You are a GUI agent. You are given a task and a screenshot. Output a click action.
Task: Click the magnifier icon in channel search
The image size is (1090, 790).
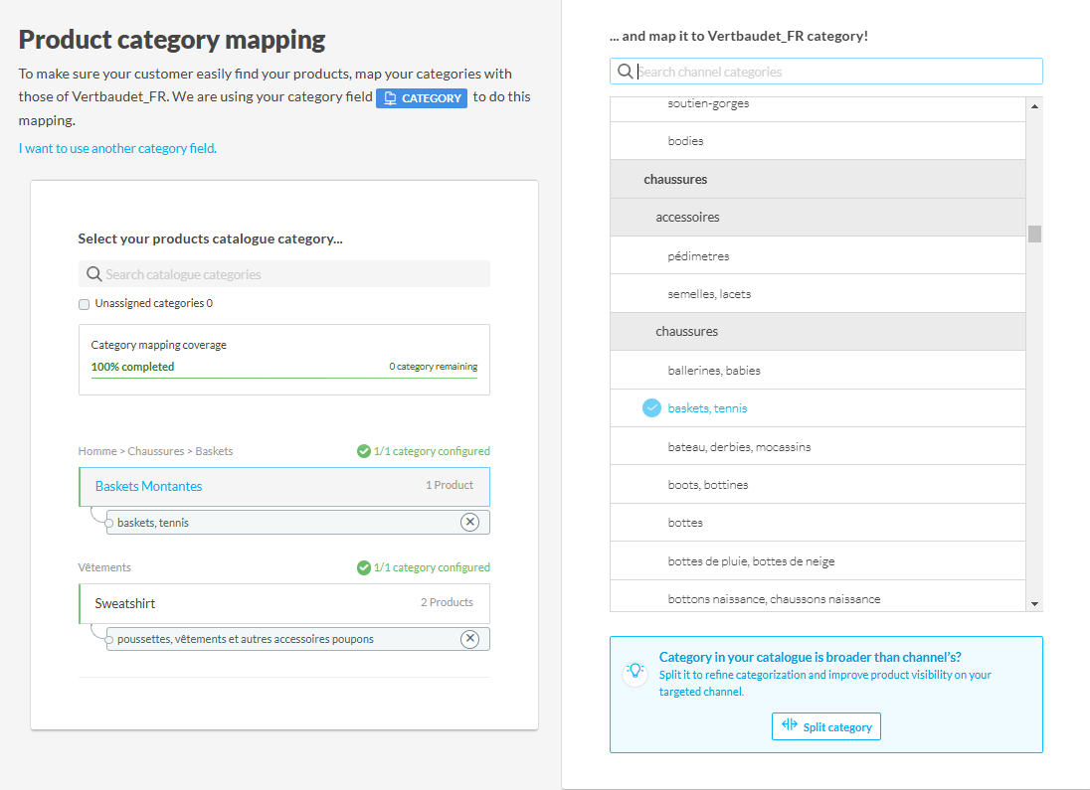625,72
